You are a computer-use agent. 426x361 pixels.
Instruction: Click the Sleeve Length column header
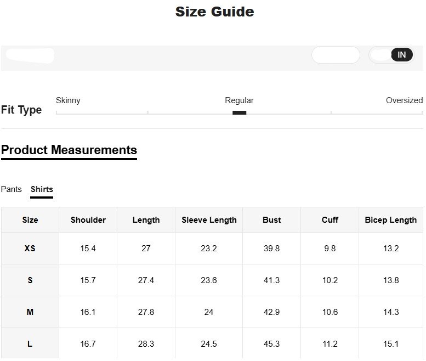click(x=209, y=220)
